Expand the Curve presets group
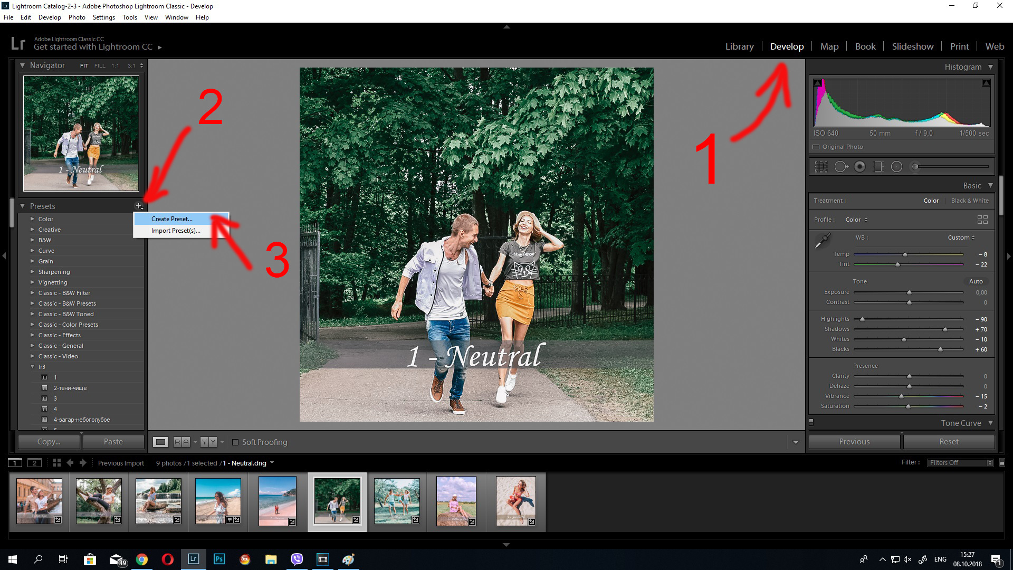This screenshot has height=570, width=1013. click(33, 250)
